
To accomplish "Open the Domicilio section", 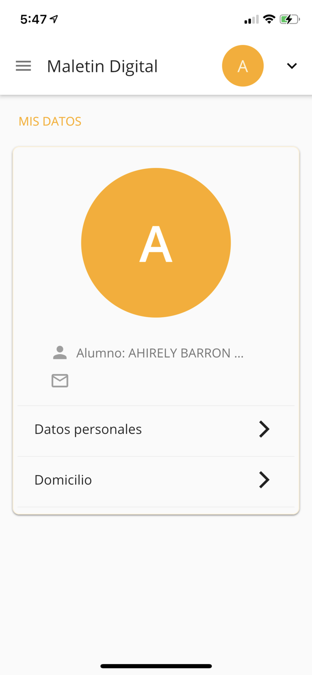I will pos(63,480).
